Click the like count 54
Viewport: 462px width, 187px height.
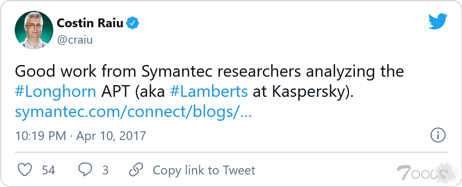point(49,170)
